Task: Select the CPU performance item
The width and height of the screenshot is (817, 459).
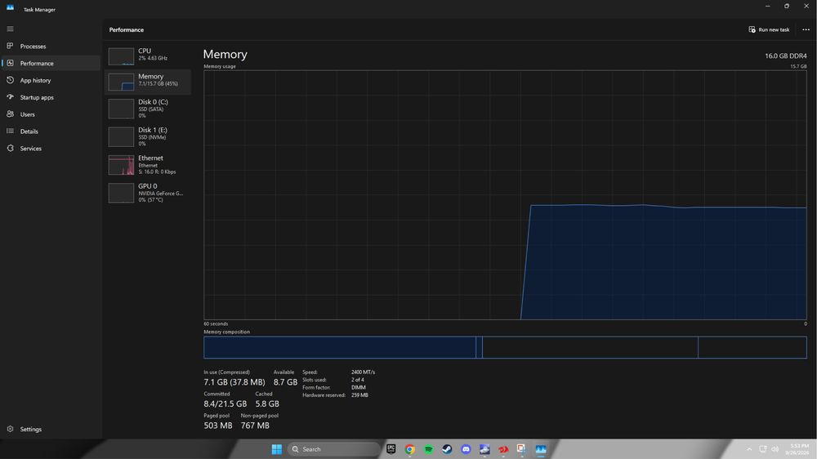Action: coord(148,56)
